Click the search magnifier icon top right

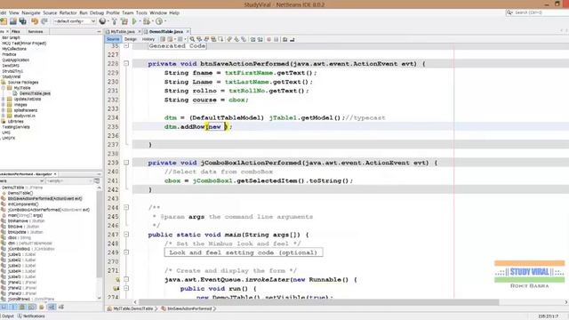click(509, 12)
